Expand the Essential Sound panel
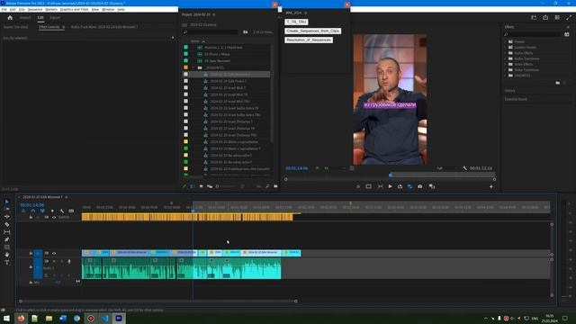Viewport: 576px width, 324px height. [516, 99]
